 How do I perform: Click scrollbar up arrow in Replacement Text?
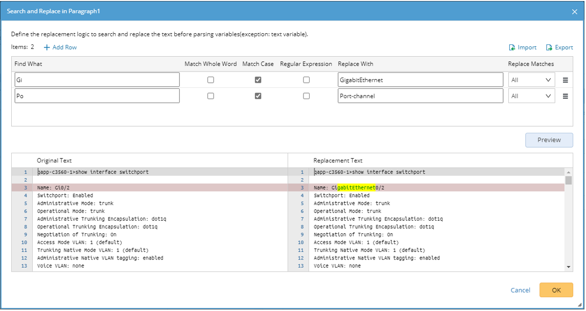[569, 172]
